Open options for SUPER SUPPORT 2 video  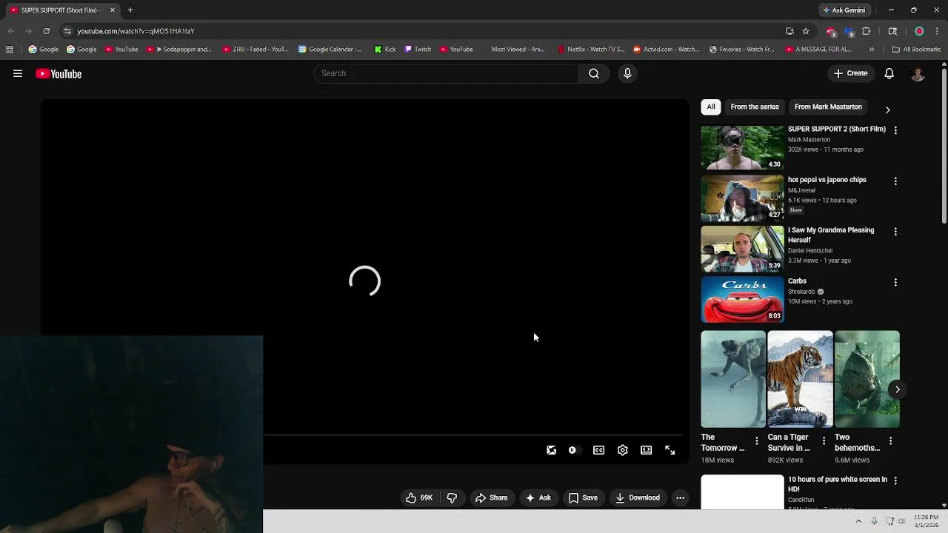[895, 130]
